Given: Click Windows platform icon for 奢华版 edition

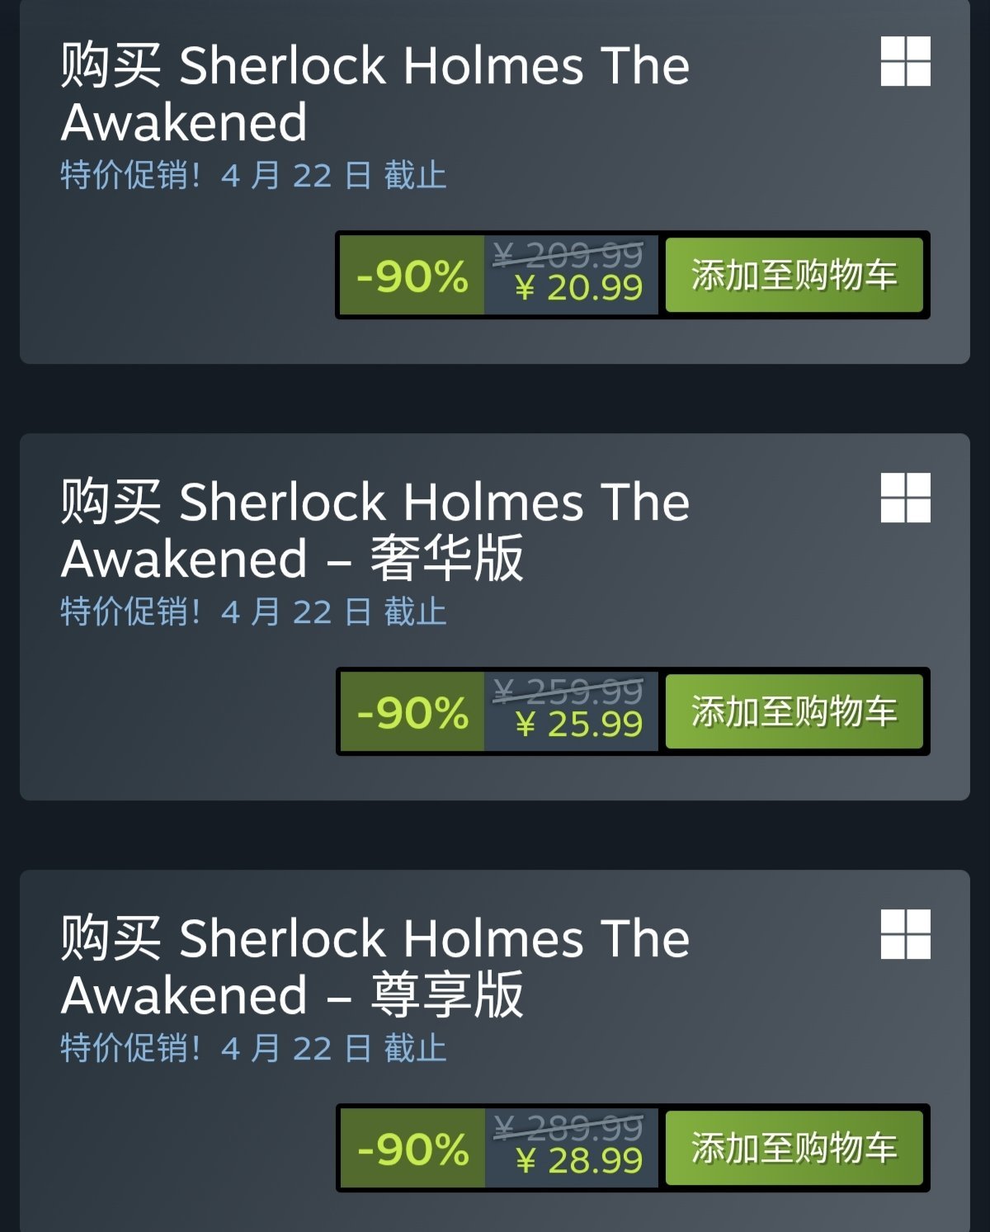Looking at the screenshot, I should point(905,498).
